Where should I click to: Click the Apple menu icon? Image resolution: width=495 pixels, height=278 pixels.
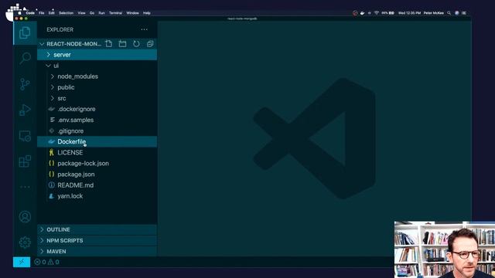19,13
